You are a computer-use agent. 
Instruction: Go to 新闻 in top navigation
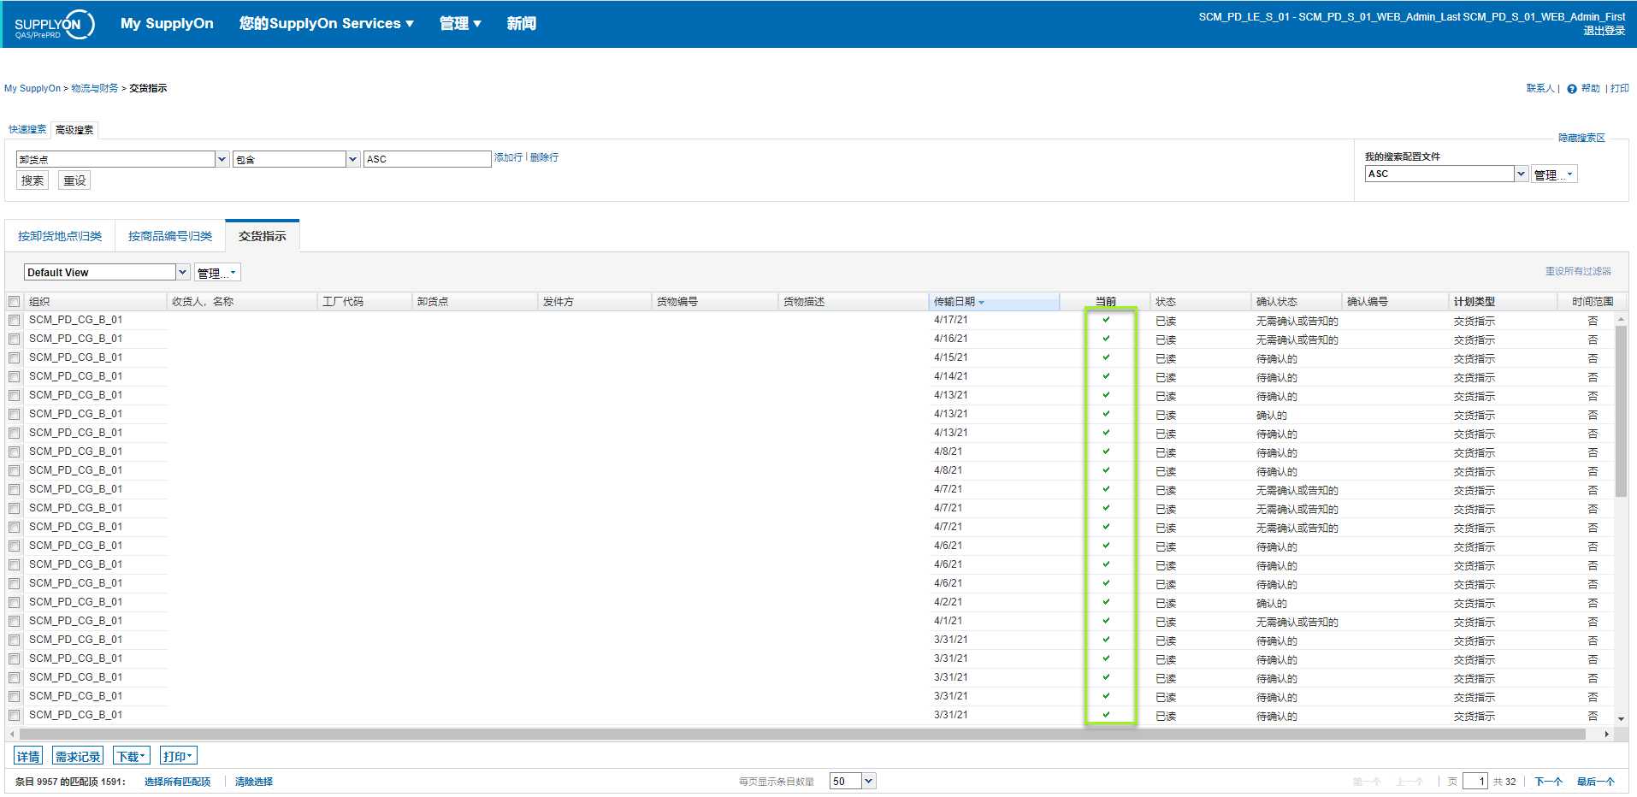click(x=521, y=24)
